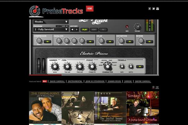This screenshot has height=125, width=188.
Task: Open A Joyful Sound Christmas album cover
Action: pyautogui.click(x=143, y=107)
